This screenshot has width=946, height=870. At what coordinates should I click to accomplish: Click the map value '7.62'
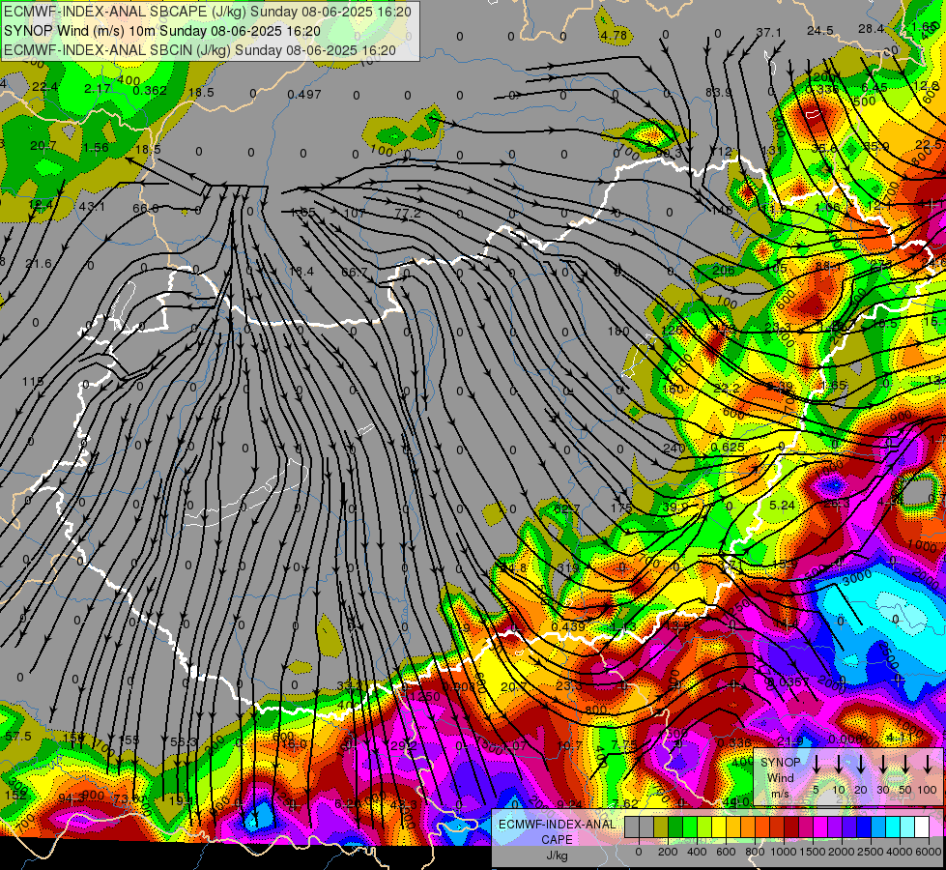point(625,803)
